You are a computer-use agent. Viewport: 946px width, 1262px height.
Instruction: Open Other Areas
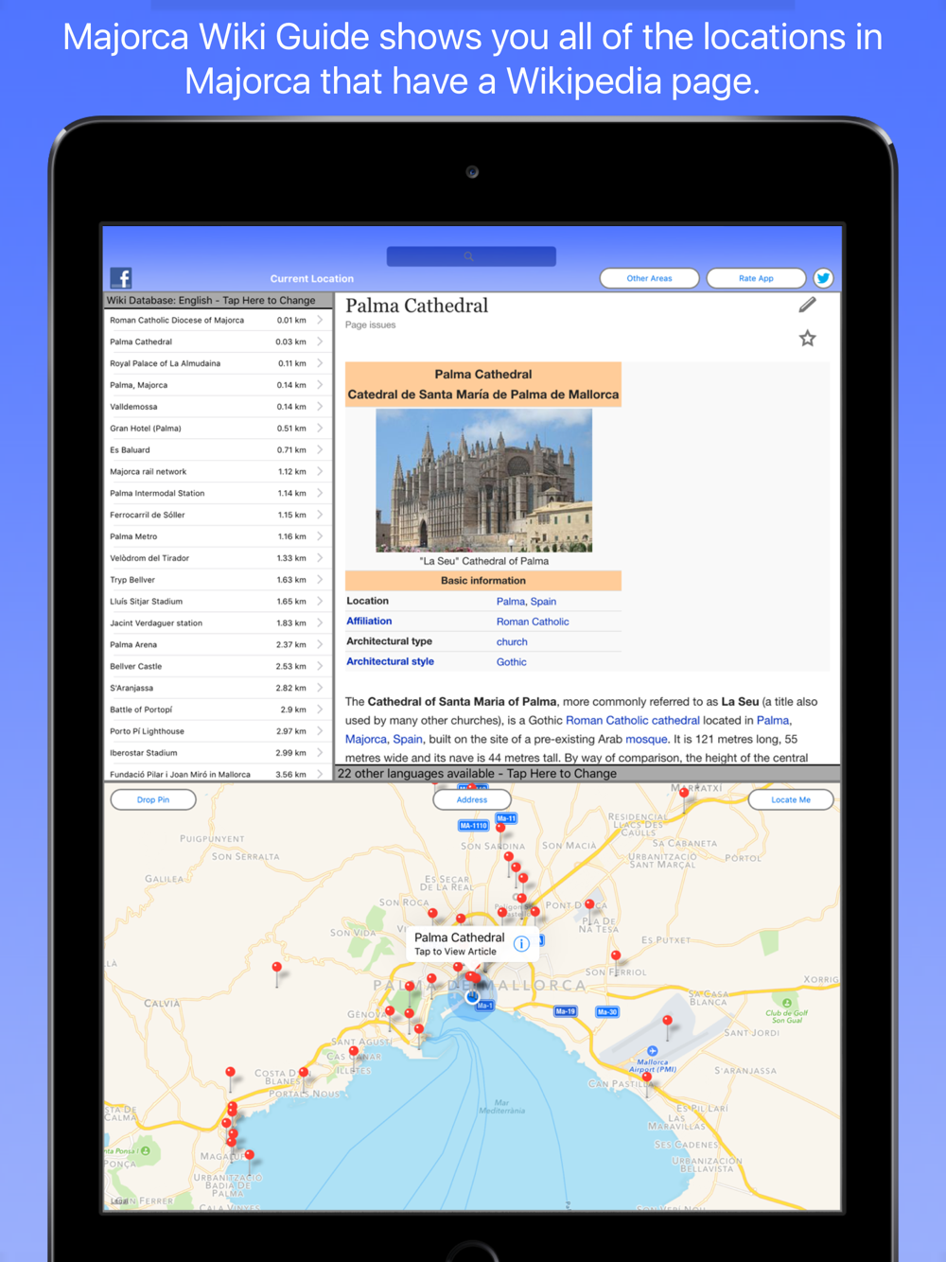[650, 278]
